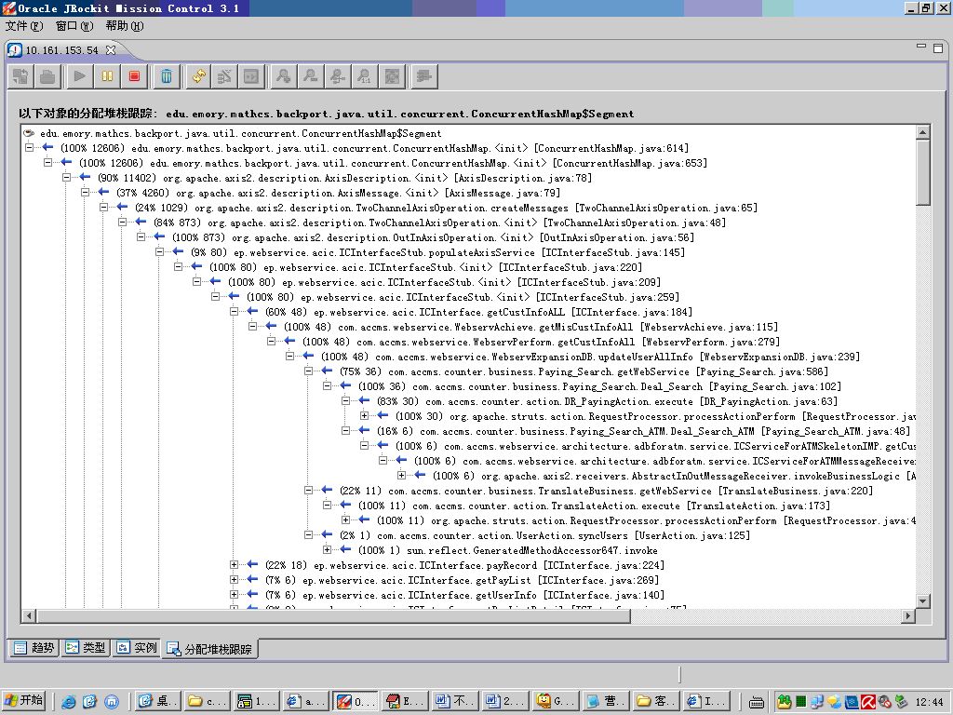Click the zoom 1:1 reset icon
This screenshot has width=953, height=715.
[365, 76]
